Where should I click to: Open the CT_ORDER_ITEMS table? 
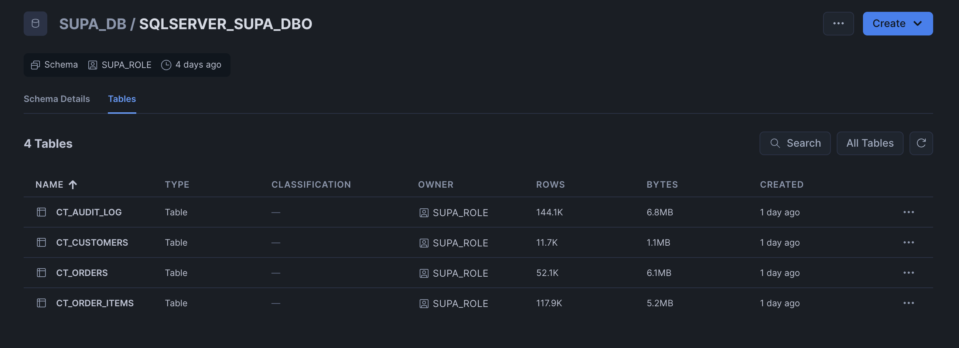95,303
